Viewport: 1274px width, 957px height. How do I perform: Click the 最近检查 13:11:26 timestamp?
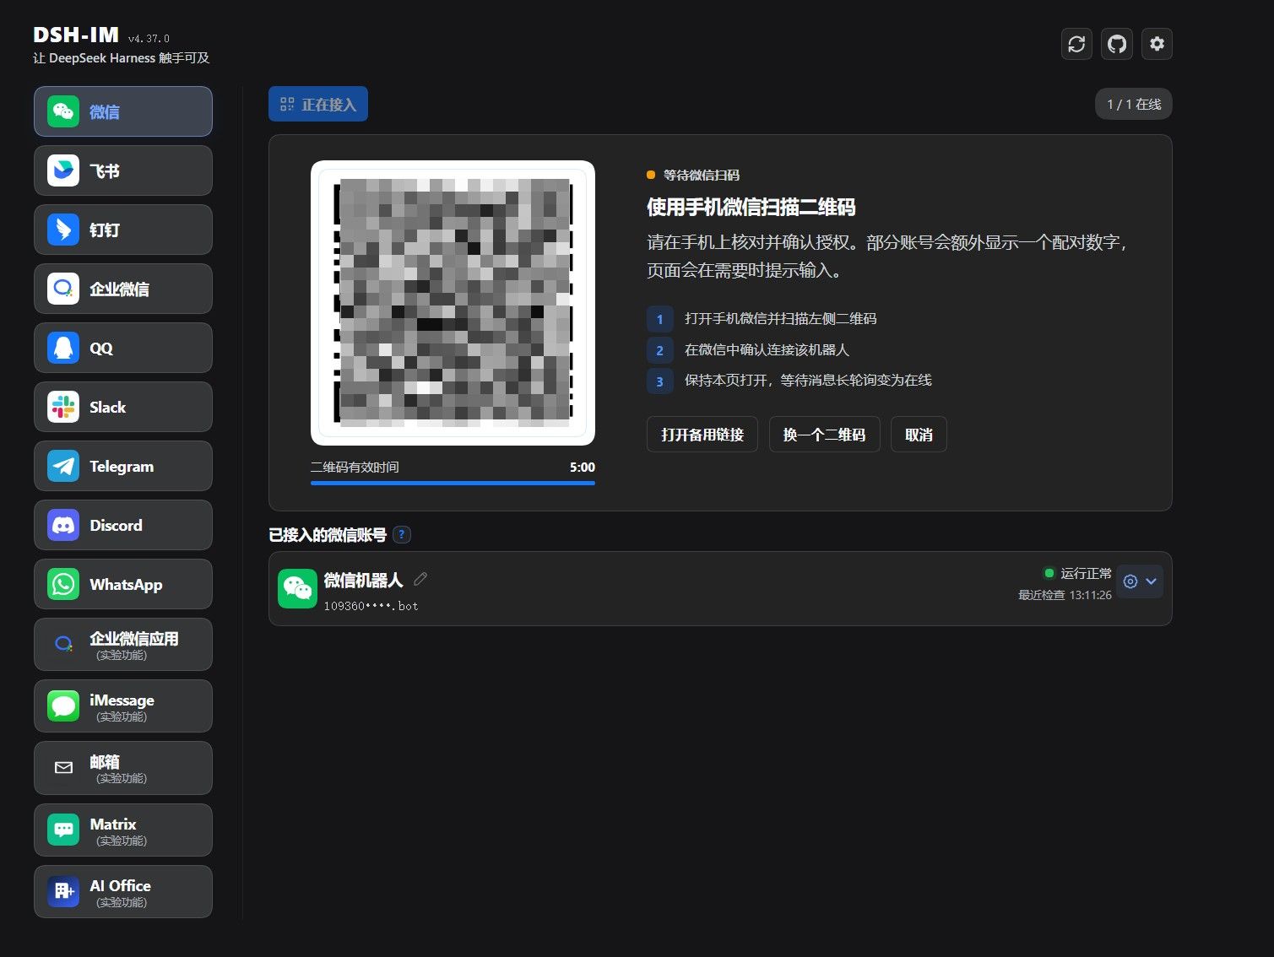pyautogui.click(x=1065, y=595)
